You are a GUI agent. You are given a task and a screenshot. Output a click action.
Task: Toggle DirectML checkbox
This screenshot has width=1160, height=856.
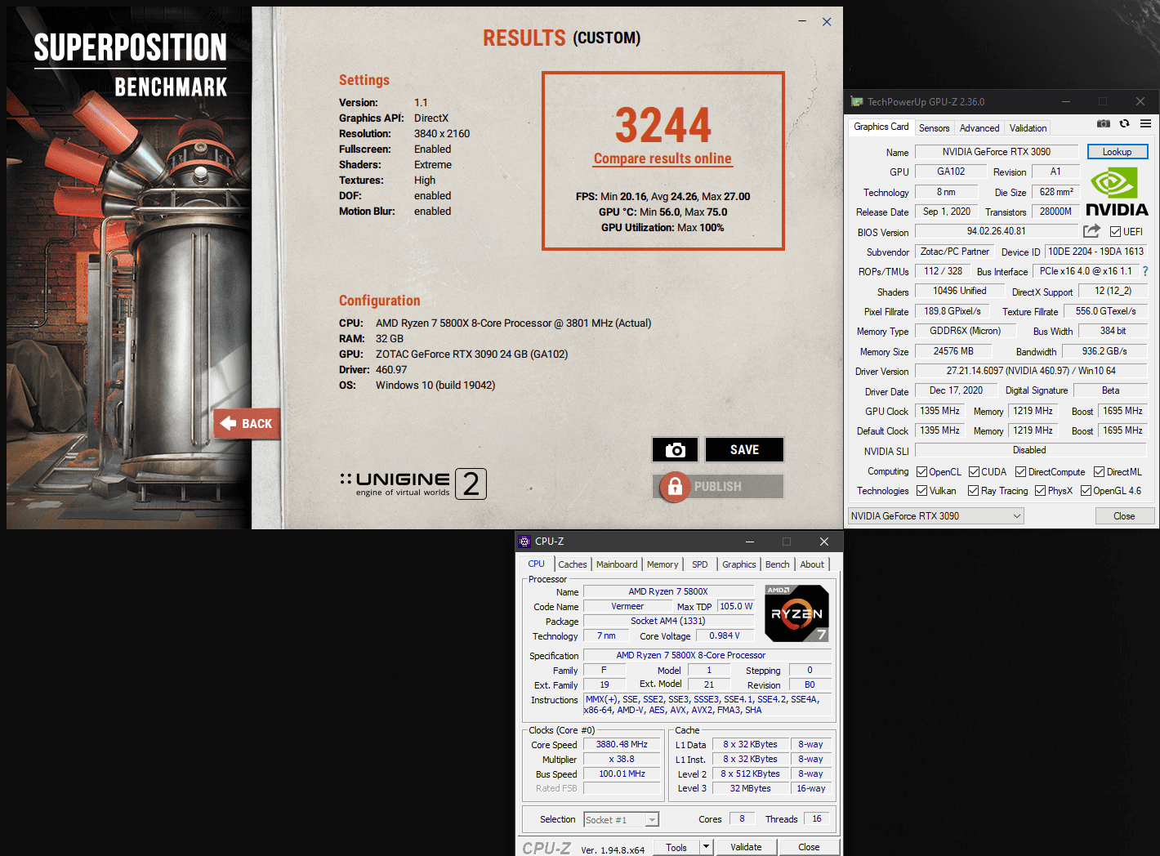tap(1099, 472)
